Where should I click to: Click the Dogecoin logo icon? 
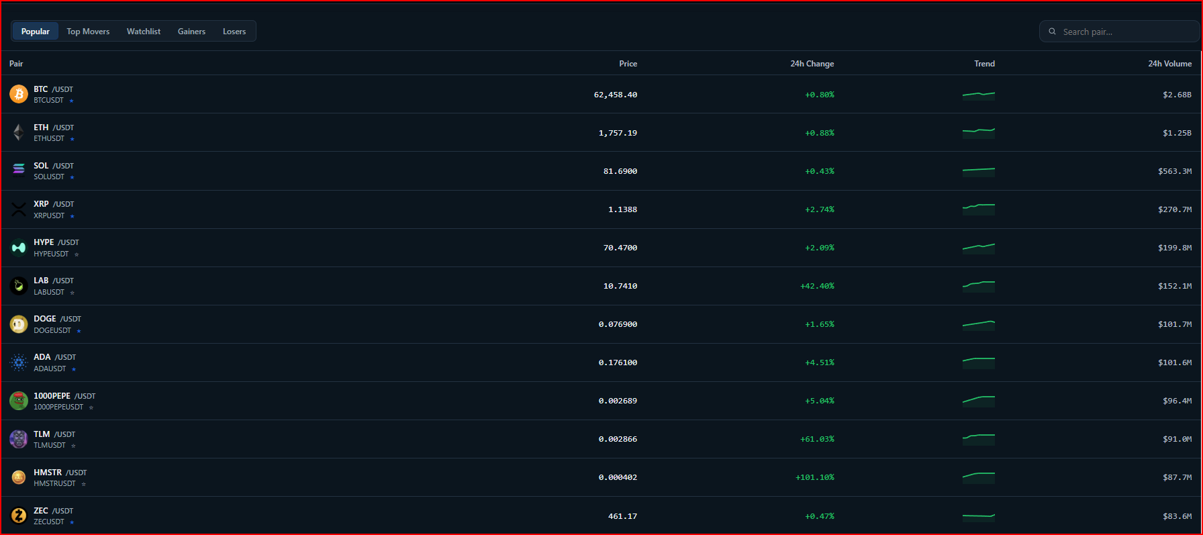click(19, 324)
